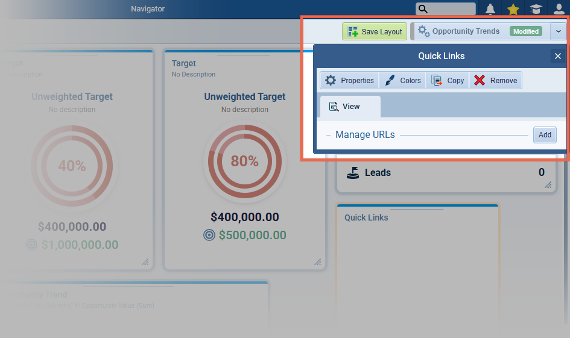The height and width of the screenshot is (338, 570).
Task: Click the Save Layout button
Action: tap(375, 31)
